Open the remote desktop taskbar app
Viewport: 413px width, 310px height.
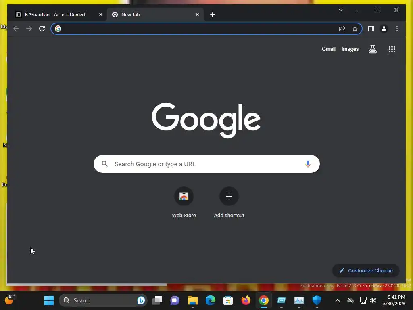click(281, 300)
